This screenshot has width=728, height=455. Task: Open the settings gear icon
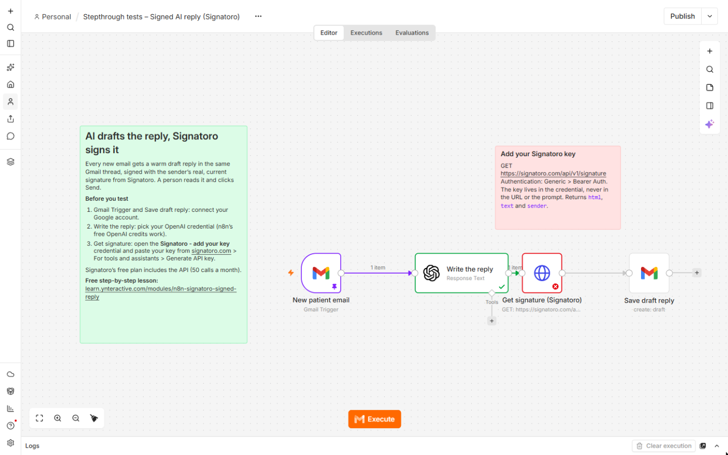pyautogui.click(x=10, y=443)
